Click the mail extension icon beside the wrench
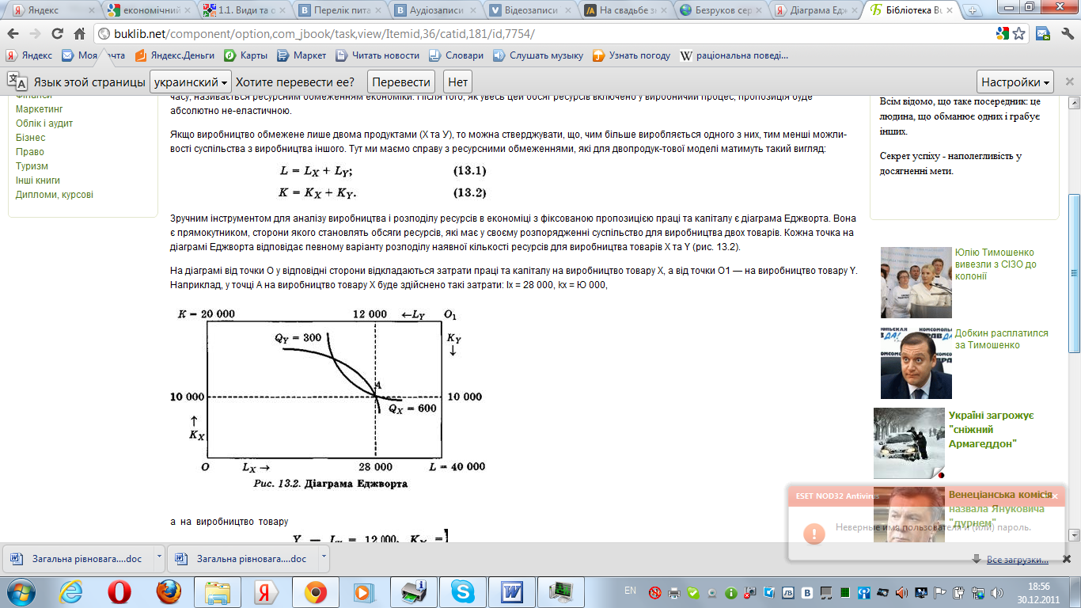This screenshot has height=608, width=1081. click(1044, 34)
